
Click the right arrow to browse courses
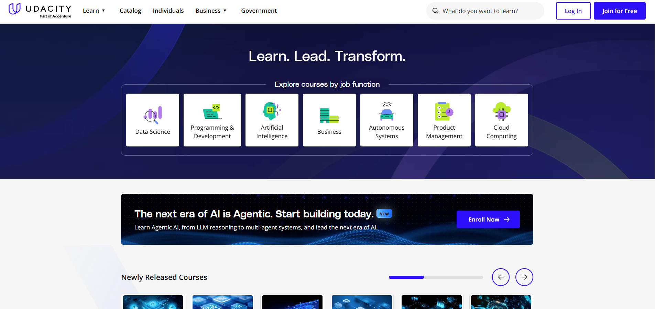click(x=524, y=277)
